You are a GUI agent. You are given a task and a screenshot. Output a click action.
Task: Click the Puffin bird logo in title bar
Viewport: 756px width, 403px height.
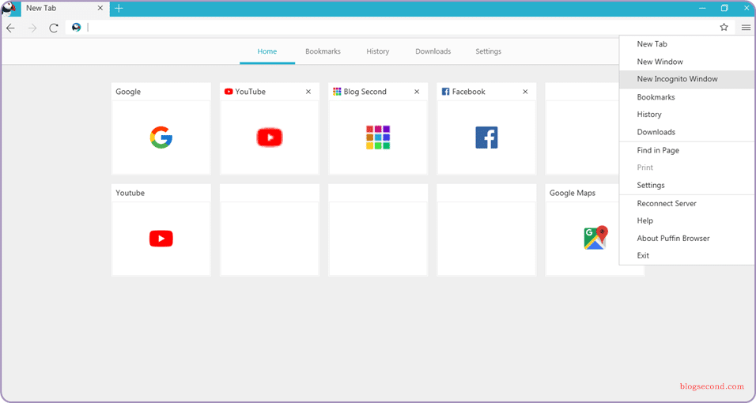click(x=9, y=8)
